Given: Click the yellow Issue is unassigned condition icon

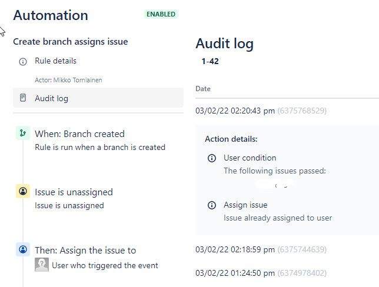Looking at the screenshot, I should click(x=23, y=192).
